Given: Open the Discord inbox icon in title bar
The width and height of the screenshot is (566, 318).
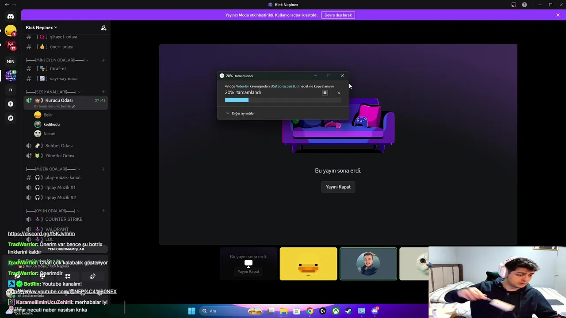Looking at the screenshot, I should pyautogui.click(x=514, y=5).
